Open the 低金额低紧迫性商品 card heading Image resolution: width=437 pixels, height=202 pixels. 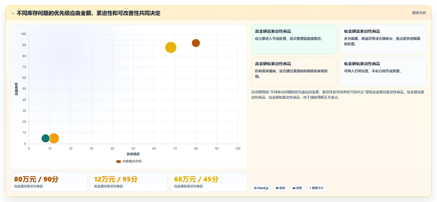tap(362, 64)
